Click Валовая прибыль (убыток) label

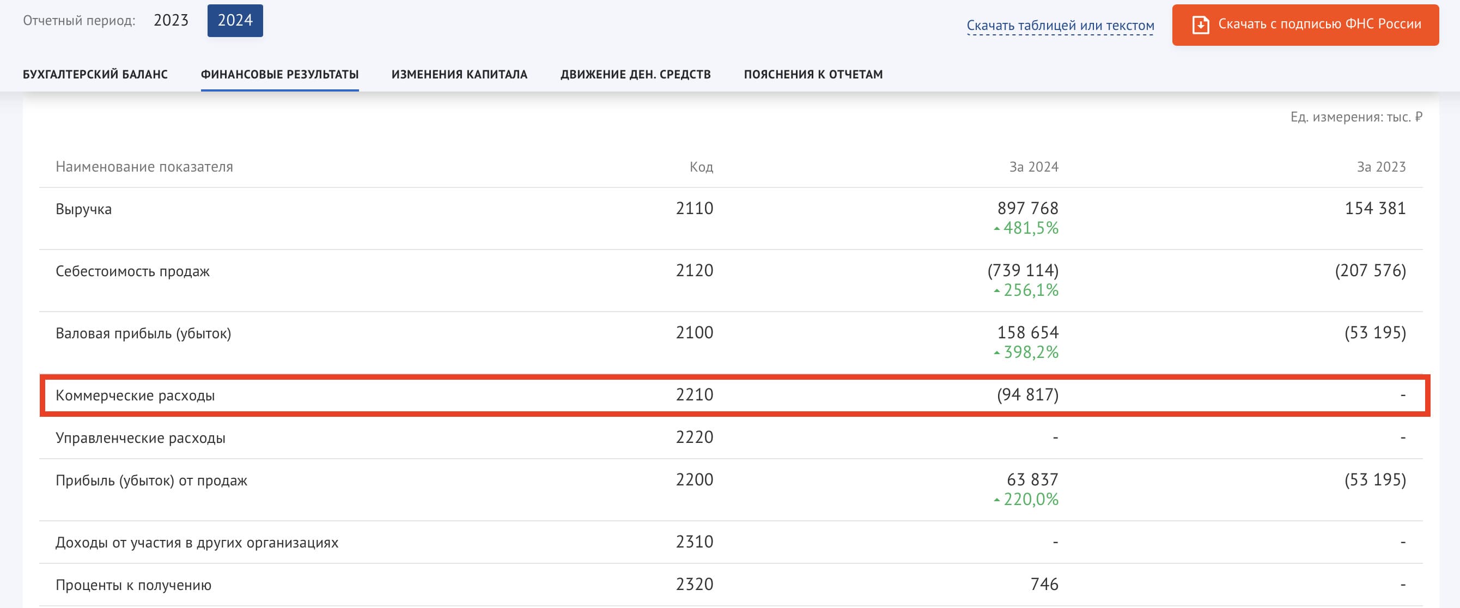pos(143,333)
